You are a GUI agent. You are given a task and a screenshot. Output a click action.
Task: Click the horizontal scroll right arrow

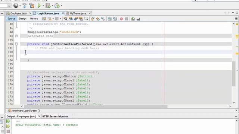230,106
